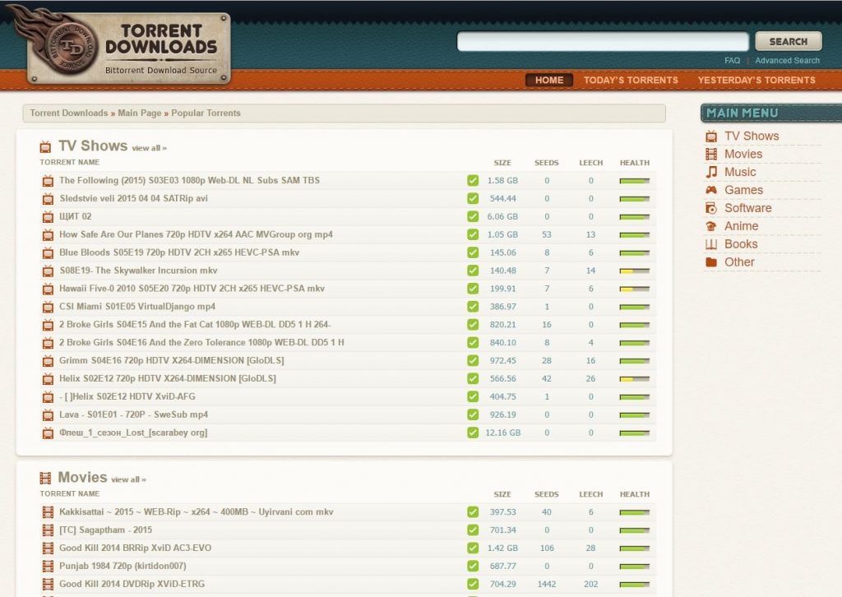
Task: Click film icon next to Punjab 1984 720p
Action: click(x=48, y=567)
